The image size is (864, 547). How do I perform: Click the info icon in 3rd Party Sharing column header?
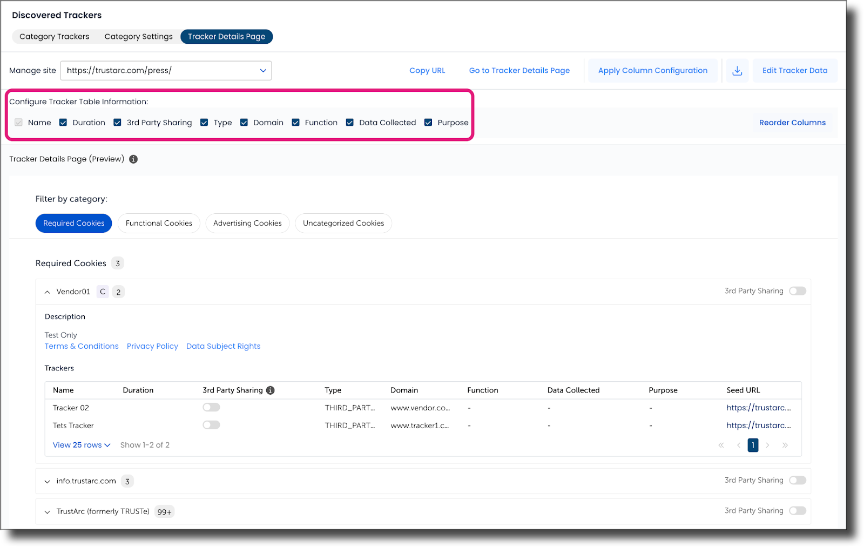click(x=271, y=390)
